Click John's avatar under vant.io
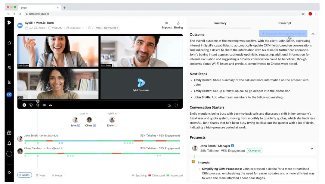Screen dimensions: 325x184 [75, 120]
